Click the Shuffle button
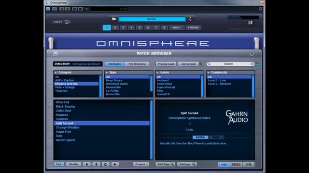This screenshot has height=173, width=309. coord(73,164)
